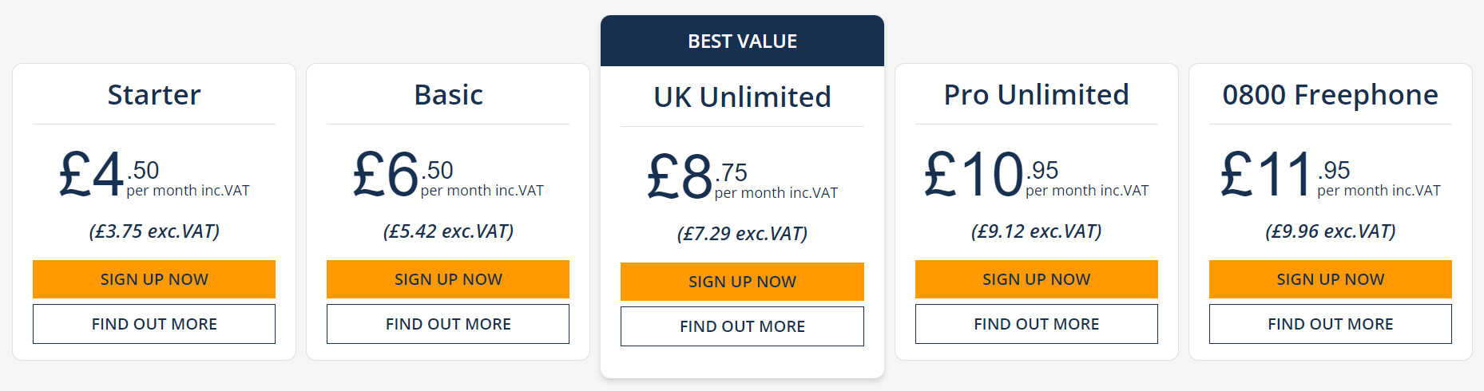Select Sign Up Now for Pro Unlimited
The height and width of the screenshot is (391, 1484).
point(1037,279)
